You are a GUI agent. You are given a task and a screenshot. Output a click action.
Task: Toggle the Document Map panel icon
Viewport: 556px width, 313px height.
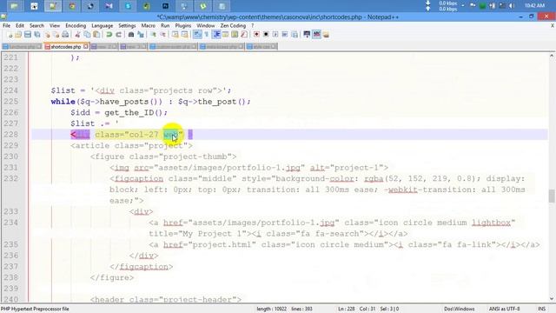[235, 35]
